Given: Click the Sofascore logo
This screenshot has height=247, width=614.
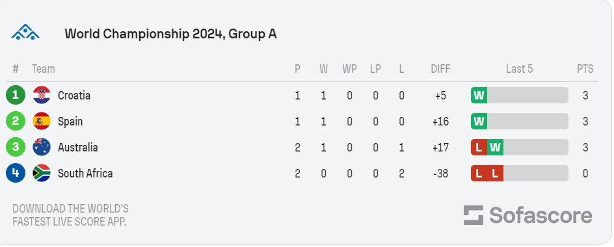Looking at the screenshot, I should point(528,215).
